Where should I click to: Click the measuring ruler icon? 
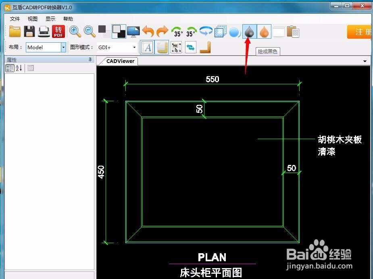tap(205, 47)
